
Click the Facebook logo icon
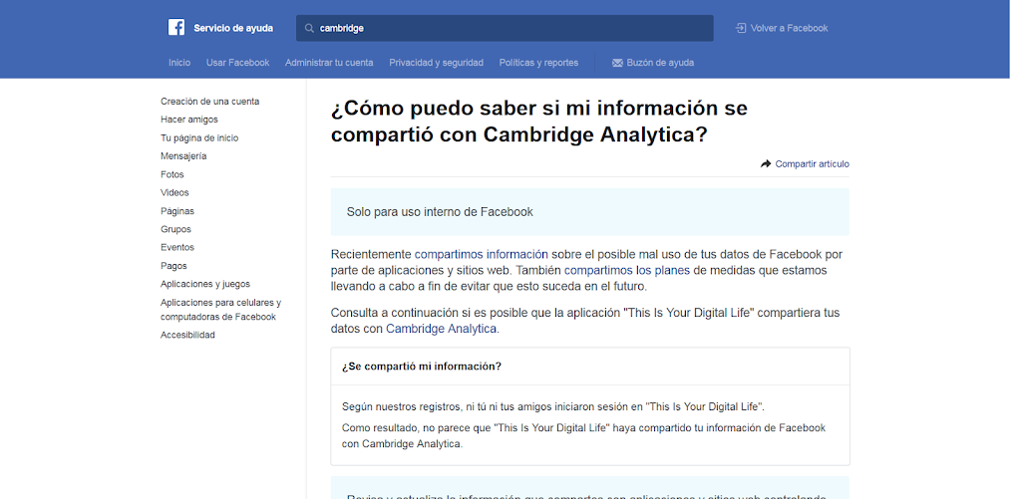175,27
